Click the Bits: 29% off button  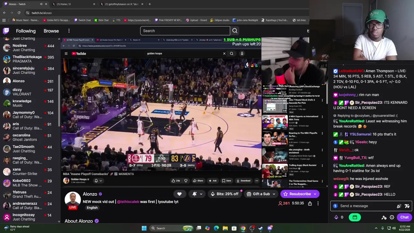224,194
